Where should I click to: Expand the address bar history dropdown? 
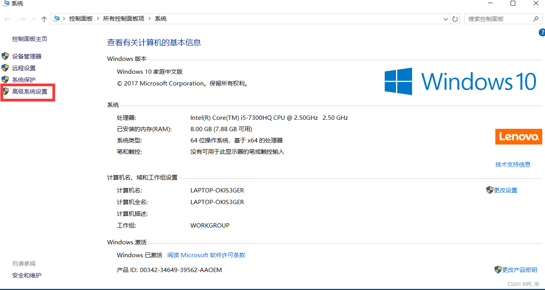coord(446,19)
